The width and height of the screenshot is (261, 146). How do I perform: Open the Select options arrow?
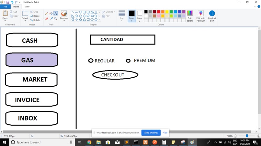click(25, 21)
